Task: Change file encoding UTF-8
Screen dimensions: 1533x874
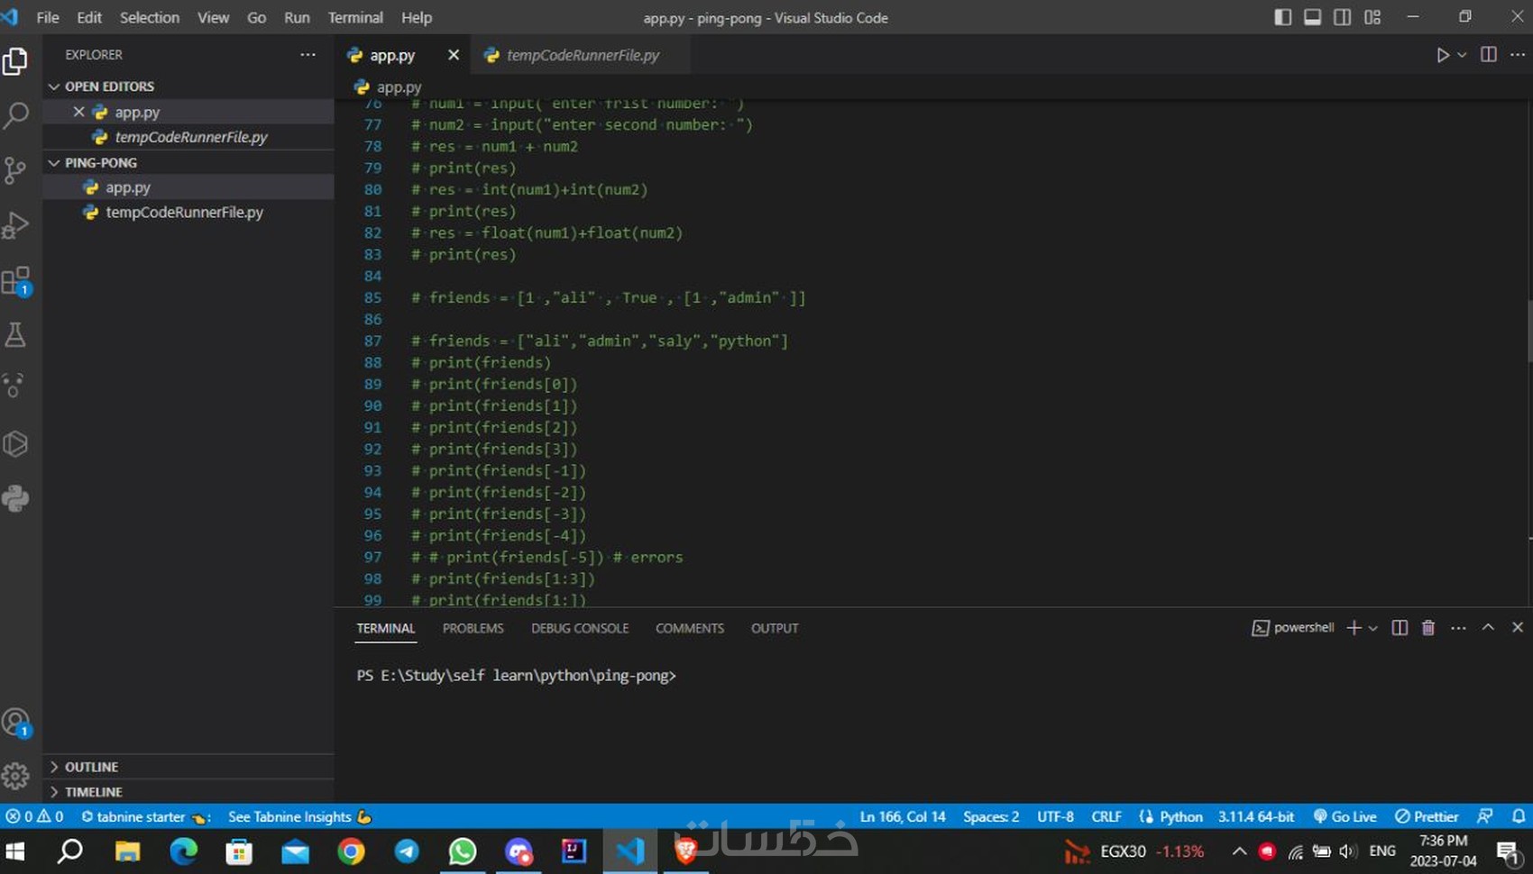Action: coord(1055,816)
